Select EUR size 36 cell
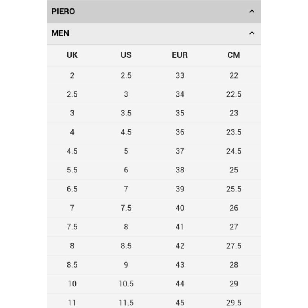 pos(180,132)
